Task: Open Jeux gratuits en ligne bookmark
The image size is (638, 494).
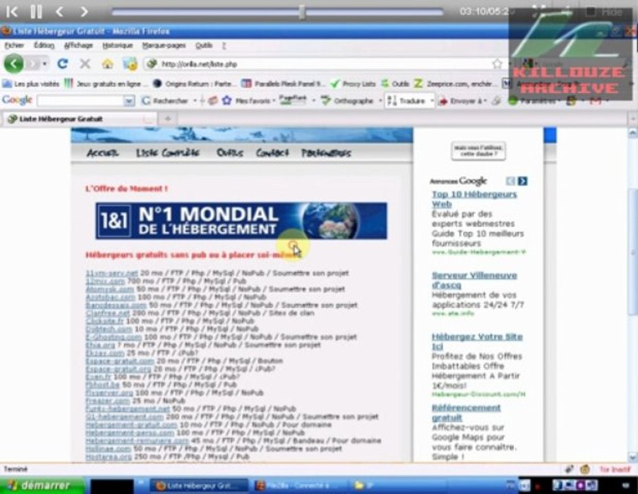Action: coord(106,84)
